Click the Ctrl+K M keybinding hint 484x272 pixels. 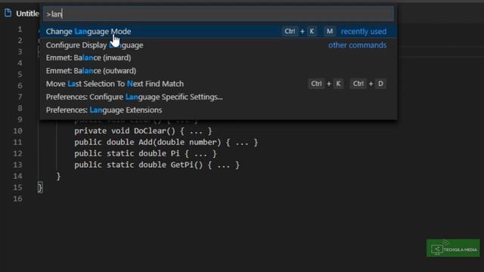(309, 32)
